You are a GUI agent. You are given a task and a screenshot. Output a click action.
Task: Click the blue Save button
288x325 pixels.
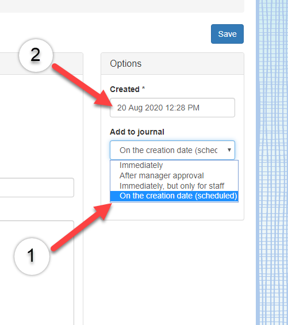coord(227,34)
